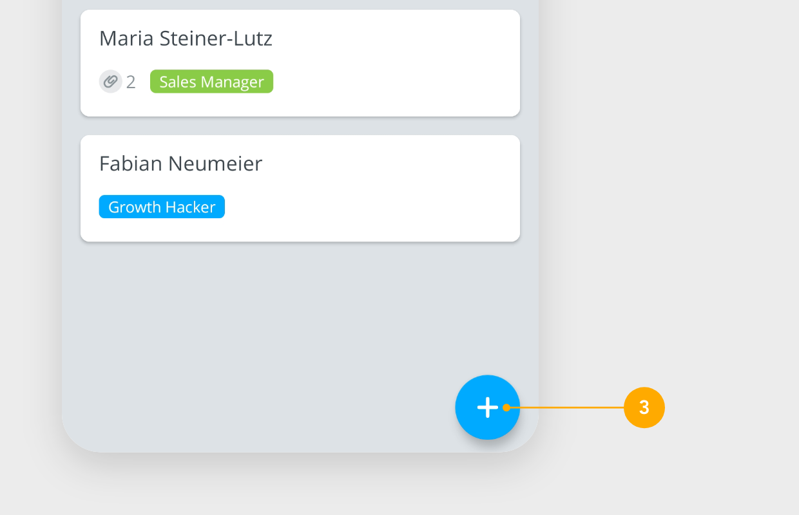Open the Sales Manager tag on Maria's card
Screen dimensions: 799x515
coord(211,81)
